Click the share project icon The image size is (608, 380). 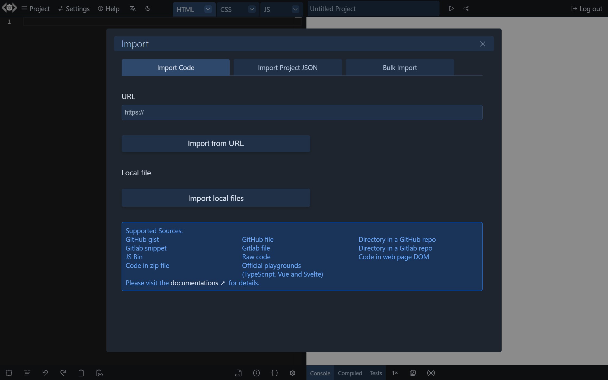click(466, 8)
